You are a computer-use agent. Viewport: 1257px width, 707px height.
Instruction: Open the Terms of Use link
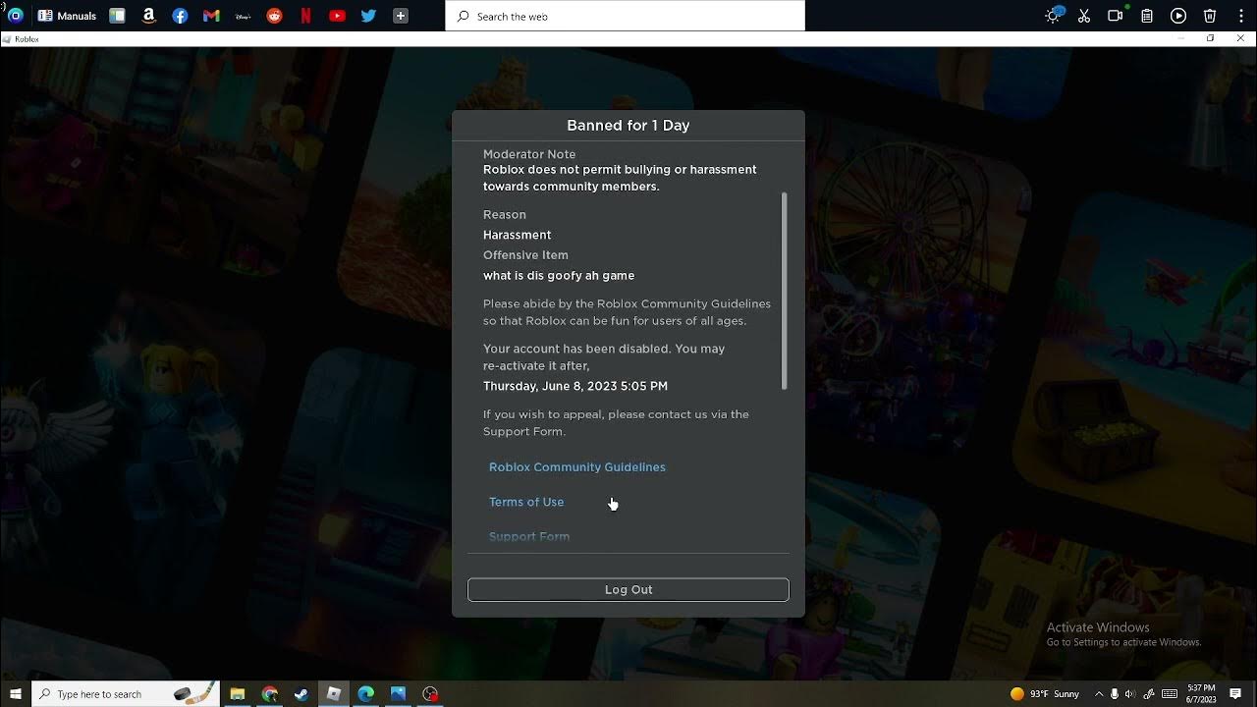point(526,502)
